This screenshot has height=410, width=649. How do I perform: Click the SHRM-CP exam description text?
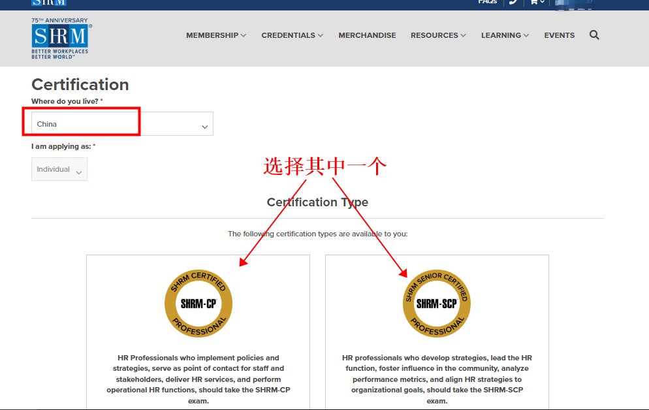coord(198,379)
